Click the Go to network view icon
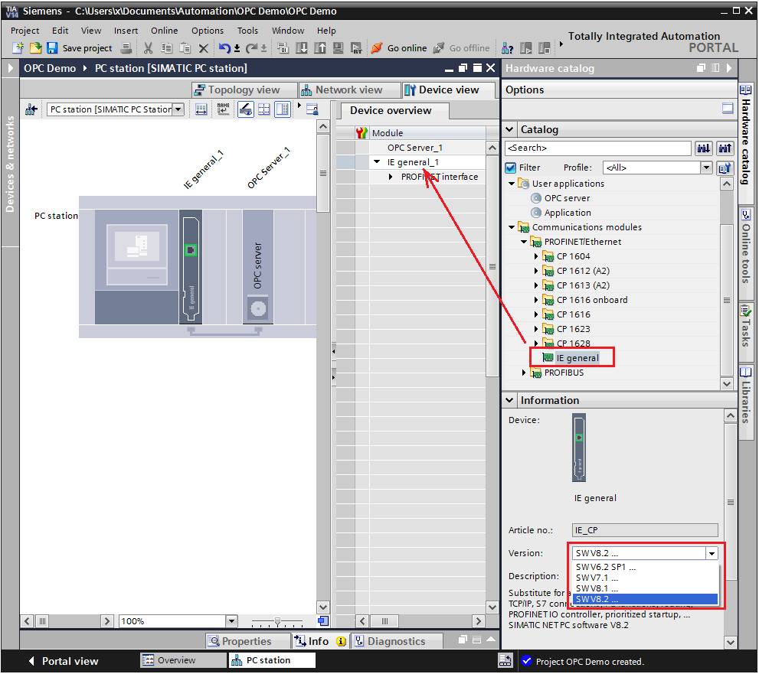 [31, 109]
